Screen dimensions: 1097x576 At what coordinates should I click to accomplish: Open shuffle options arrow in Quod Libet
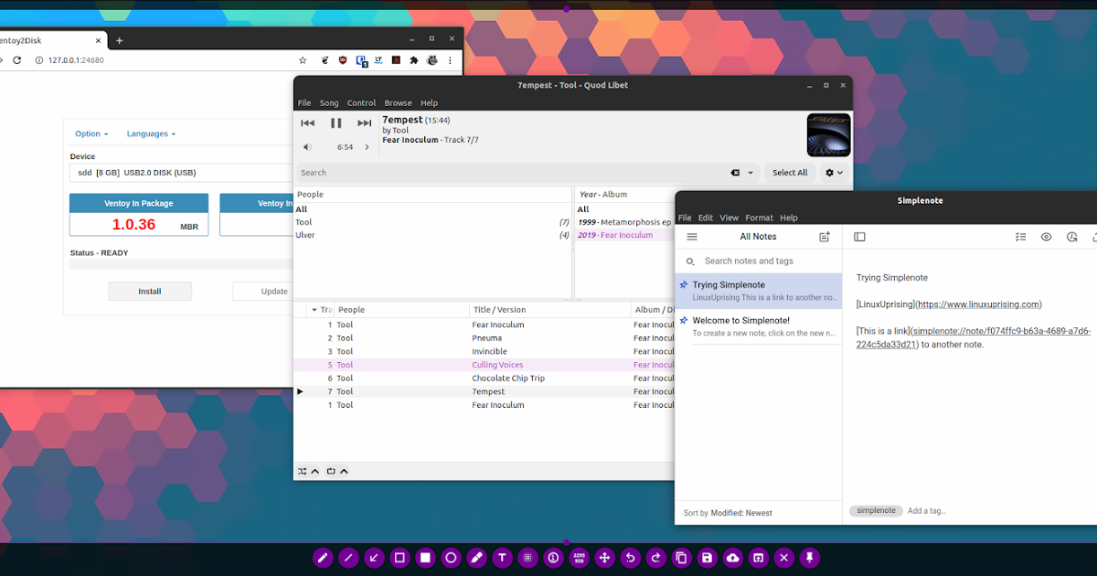click(315, 472)
